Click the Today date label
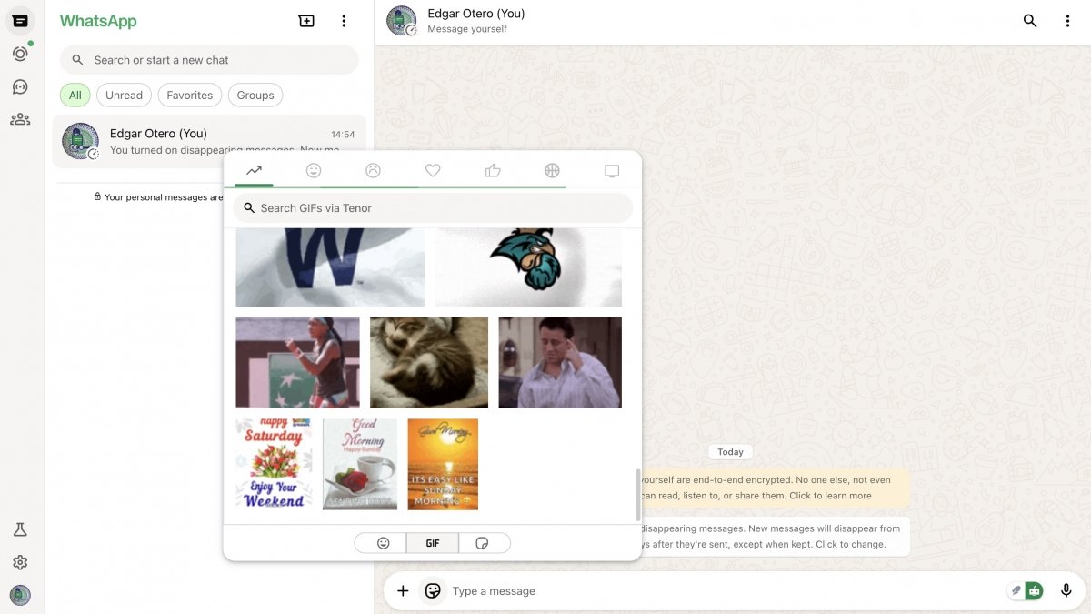Screen dimensions: 1091x614 click(x=730, y=452)
